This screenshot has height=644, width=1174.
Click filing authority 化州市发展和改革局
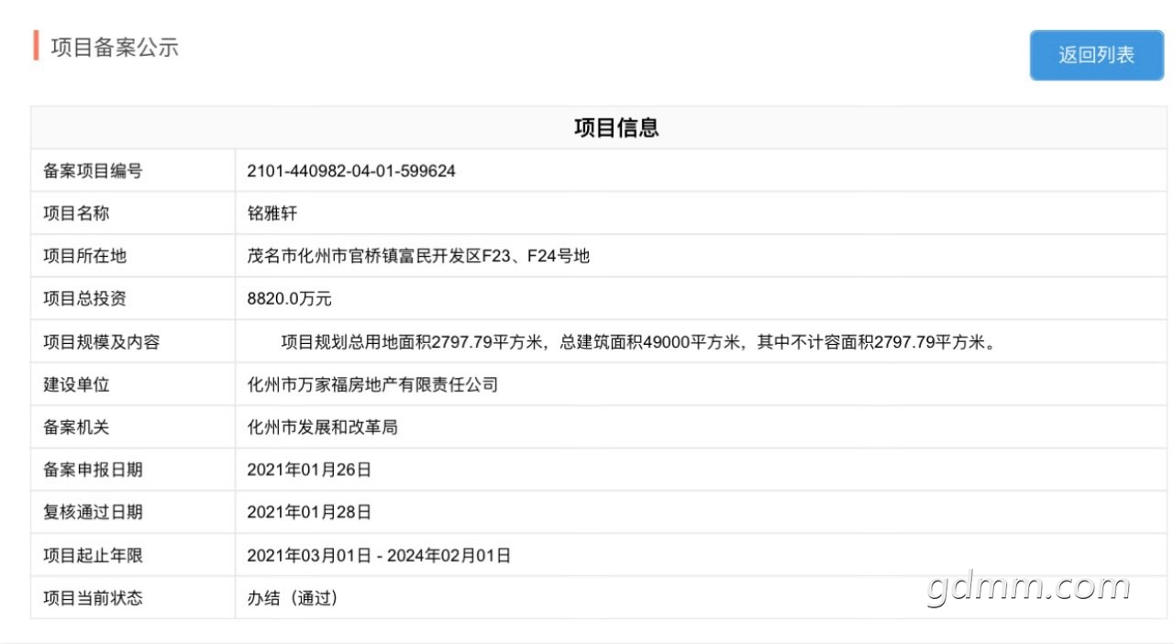pos(322,427)
